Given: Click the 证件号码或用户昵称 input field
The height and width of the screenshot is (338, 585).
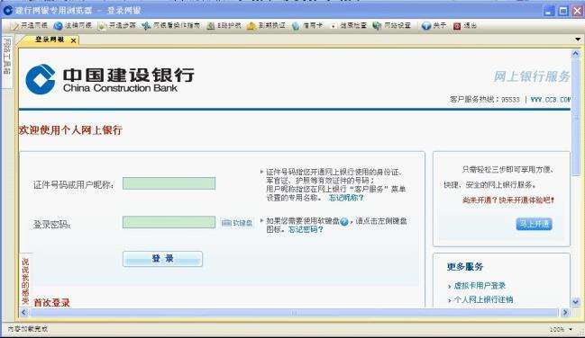Looking at the screenshot, I should click(169, 183).
